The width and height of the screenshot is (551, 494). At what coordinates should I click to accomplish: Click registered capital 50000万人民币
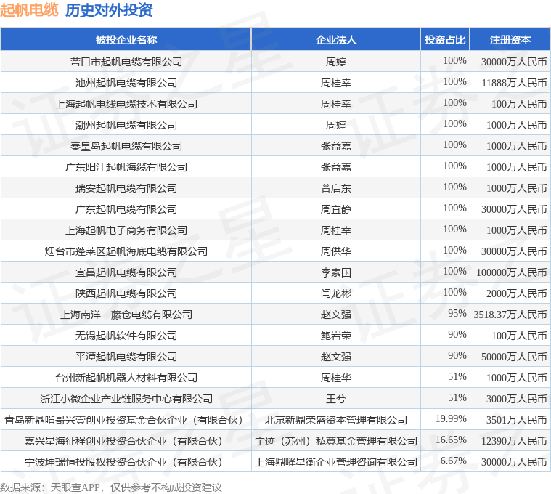(x=514, y=357)
